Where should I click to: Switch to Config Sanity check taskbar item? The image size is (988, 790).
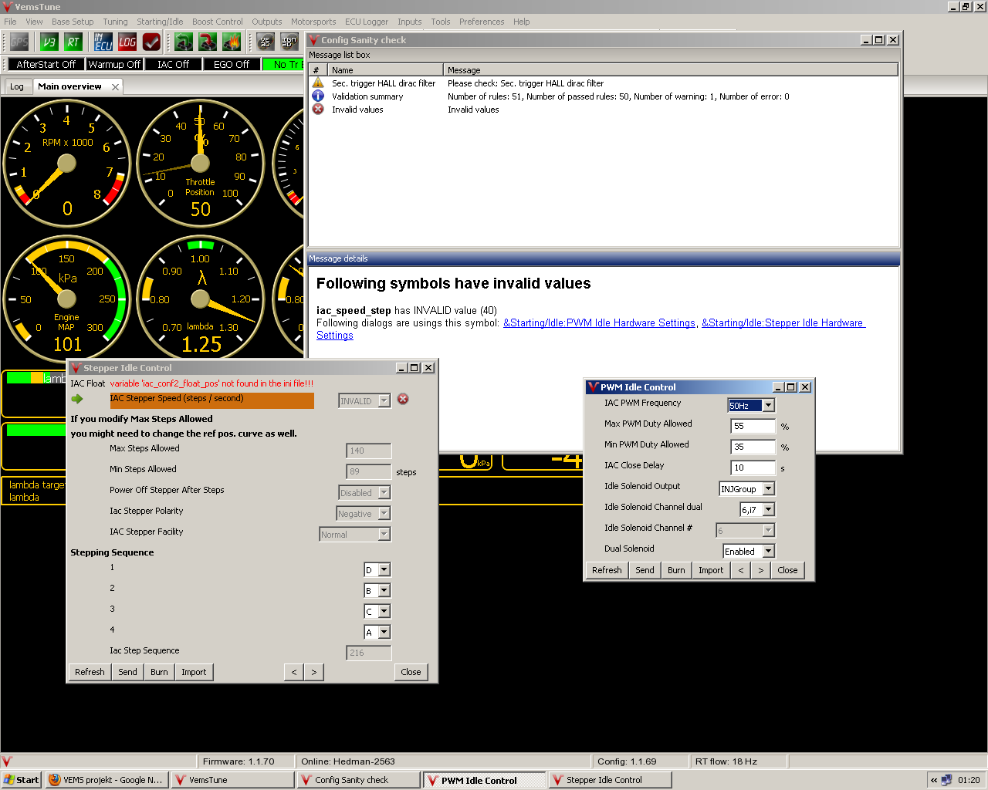[359, 780]
